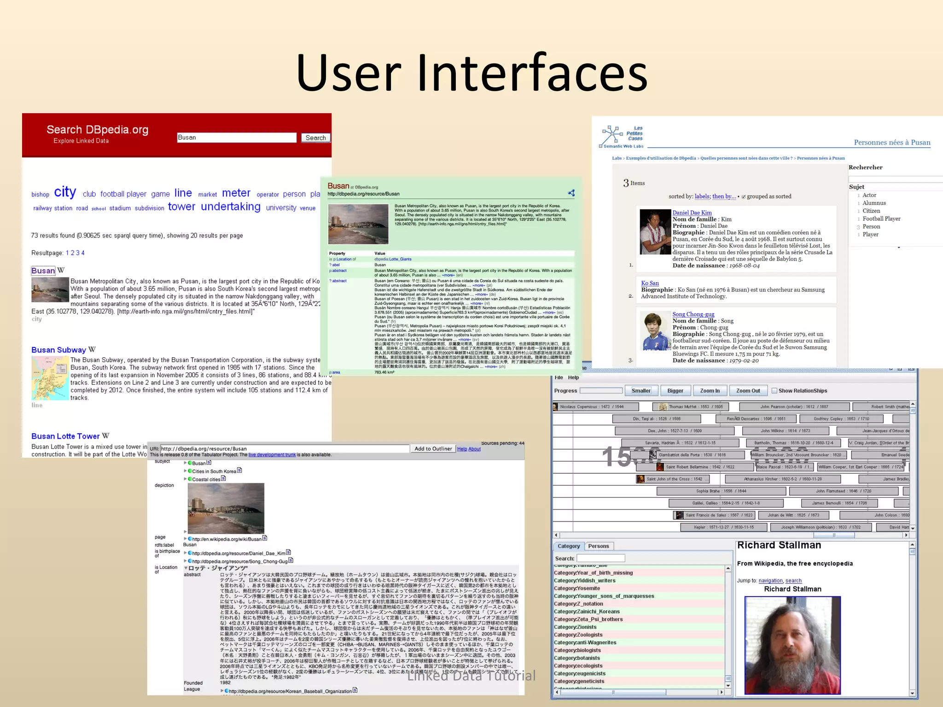Click the blue dot beside the Daniel_Dae_Kim resource

[190, 553]
